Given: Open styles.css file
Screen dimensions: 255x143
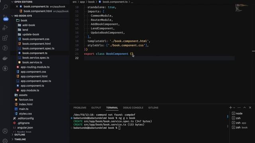Looking at the screenshot, I should tap(25, 114).
